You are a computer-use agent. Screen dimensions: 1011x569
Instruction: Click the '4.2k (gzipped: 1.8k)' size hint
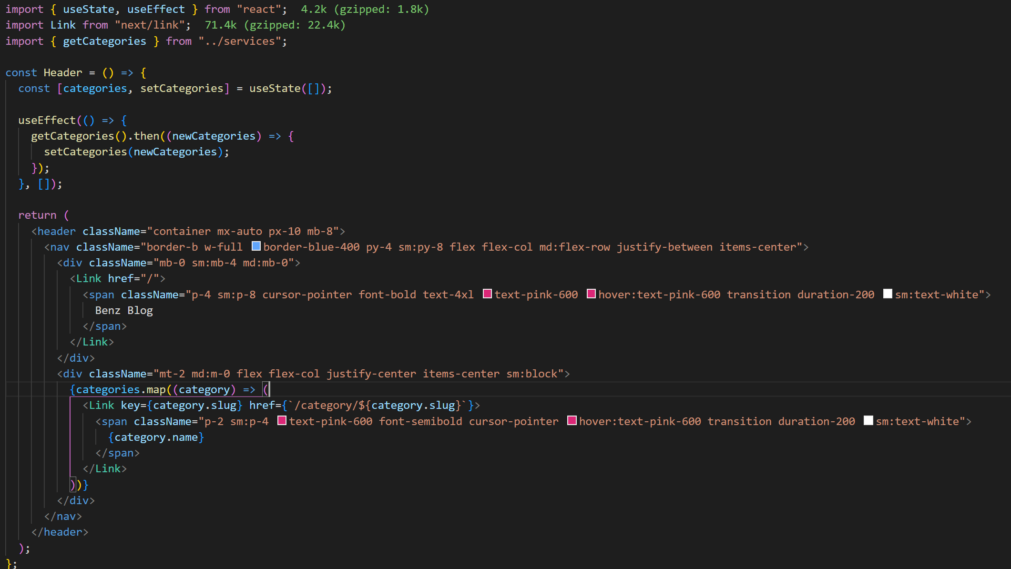365,10
